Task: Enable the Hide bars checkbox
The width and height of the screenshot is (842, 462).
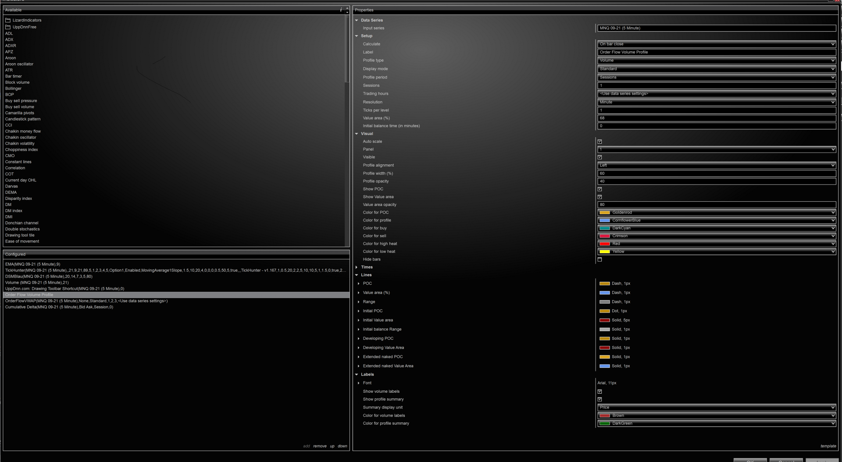Action: [x=599, y=259]
